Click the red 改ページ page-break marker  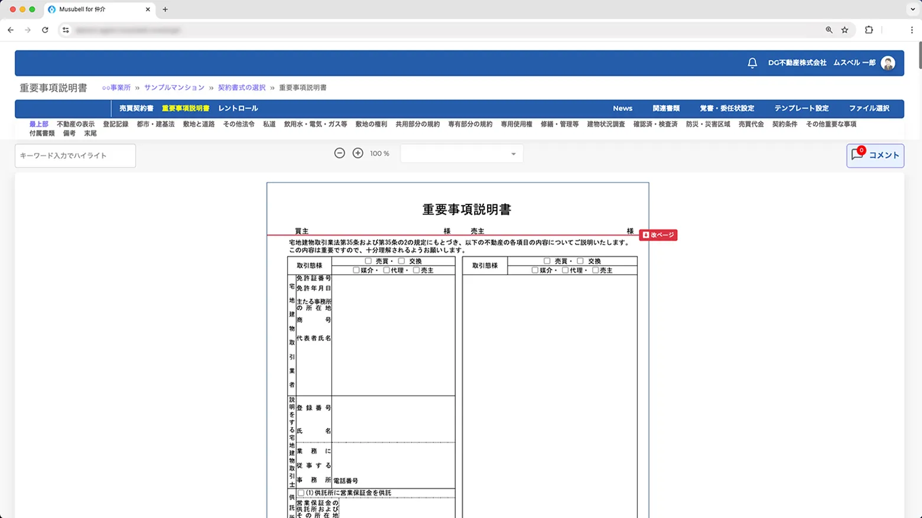point(658,234)
